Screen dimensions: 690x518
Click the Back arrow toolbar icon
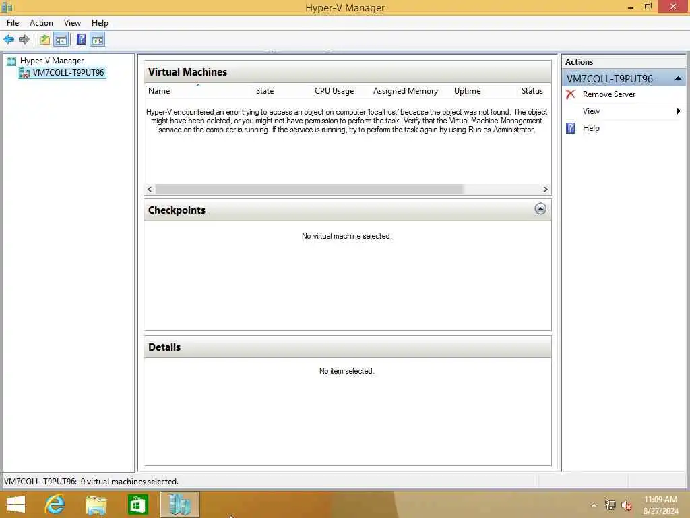pyautogui.click(x=9, y=40)
